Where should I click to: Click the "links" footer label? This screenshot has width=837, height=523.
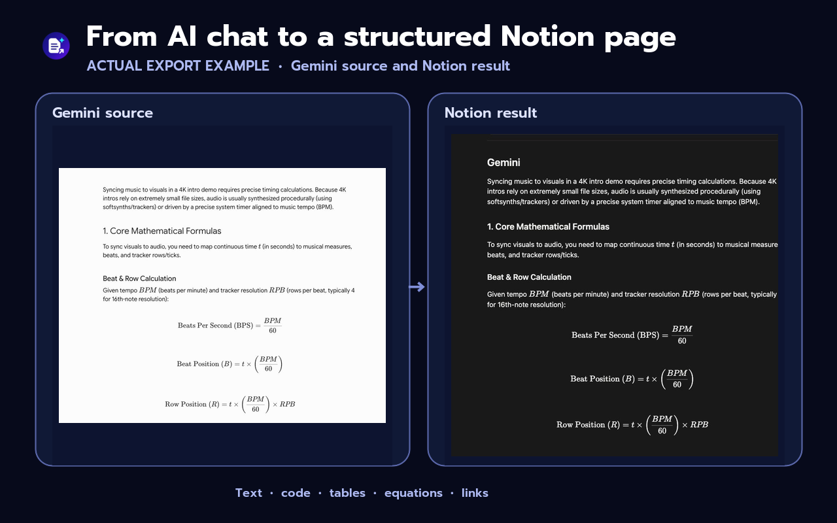(475, 493)
